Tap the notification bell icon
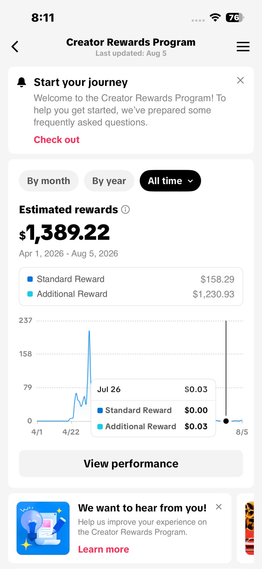This screenshot has width=262, height=569. coord(22,82)
